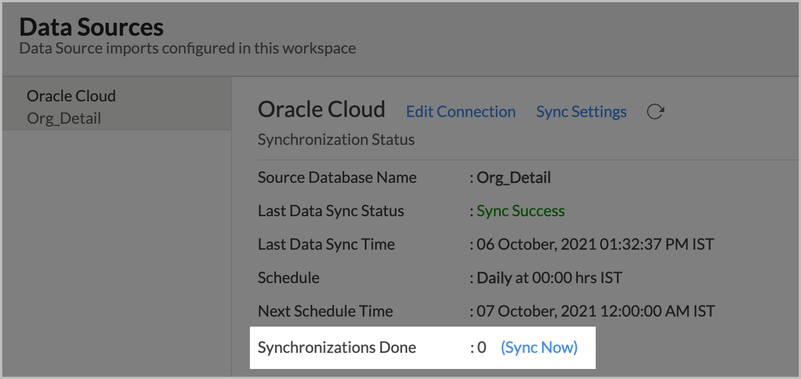This screenshot has width=801, height=379.
Task: Open Sync Settings
Action: pos(581,111)
